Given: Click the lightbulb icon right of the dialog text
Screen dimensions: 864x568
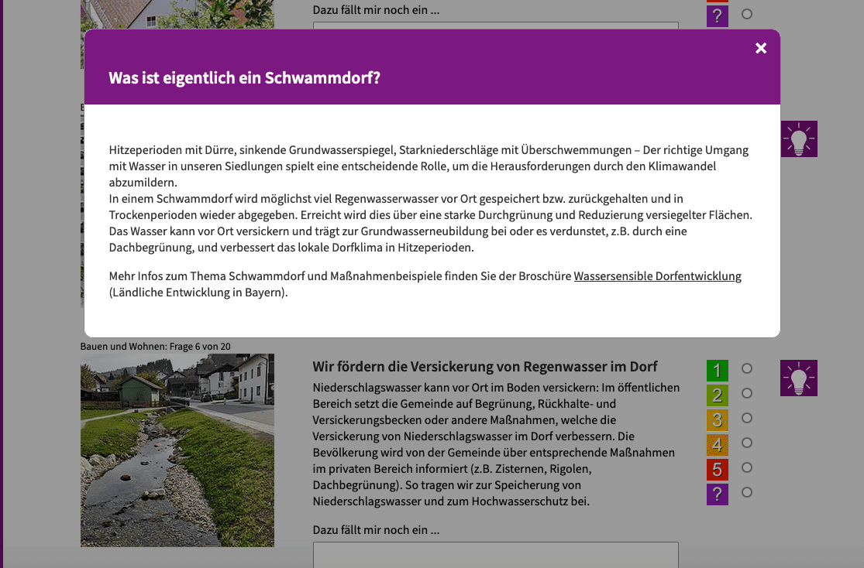Looking at the screenshot, I should tap(798, 139).
